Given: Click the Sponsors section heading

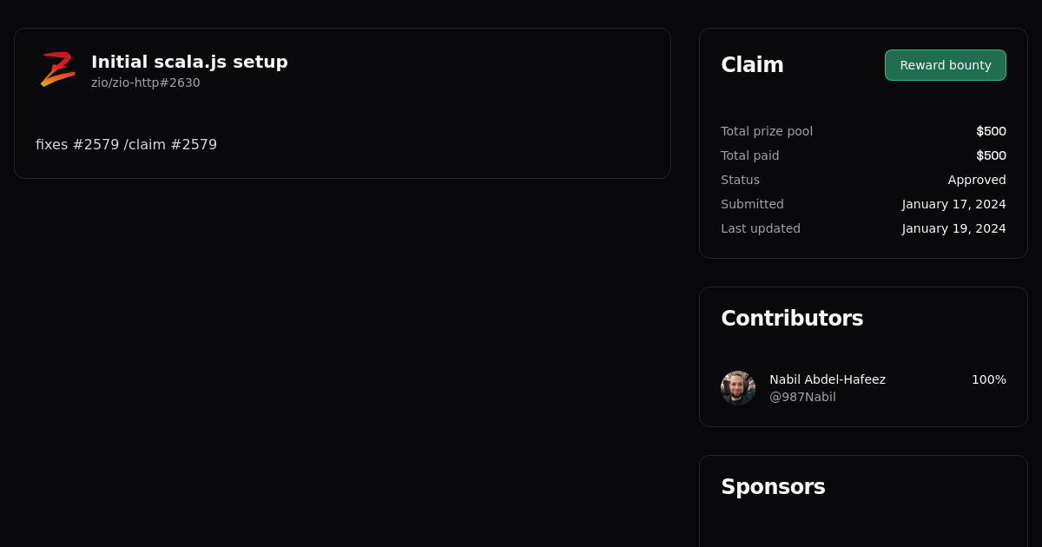Looking at the screenshot, I should tap(773, 487).
